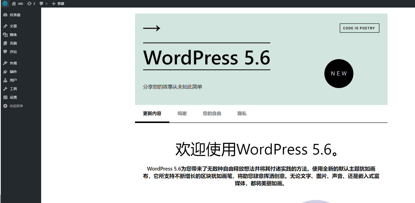Switch to the 隐私 tab
415x203 pixels.
242,113
